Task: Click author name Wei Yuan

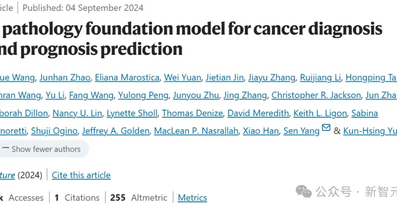Action: 183,78
